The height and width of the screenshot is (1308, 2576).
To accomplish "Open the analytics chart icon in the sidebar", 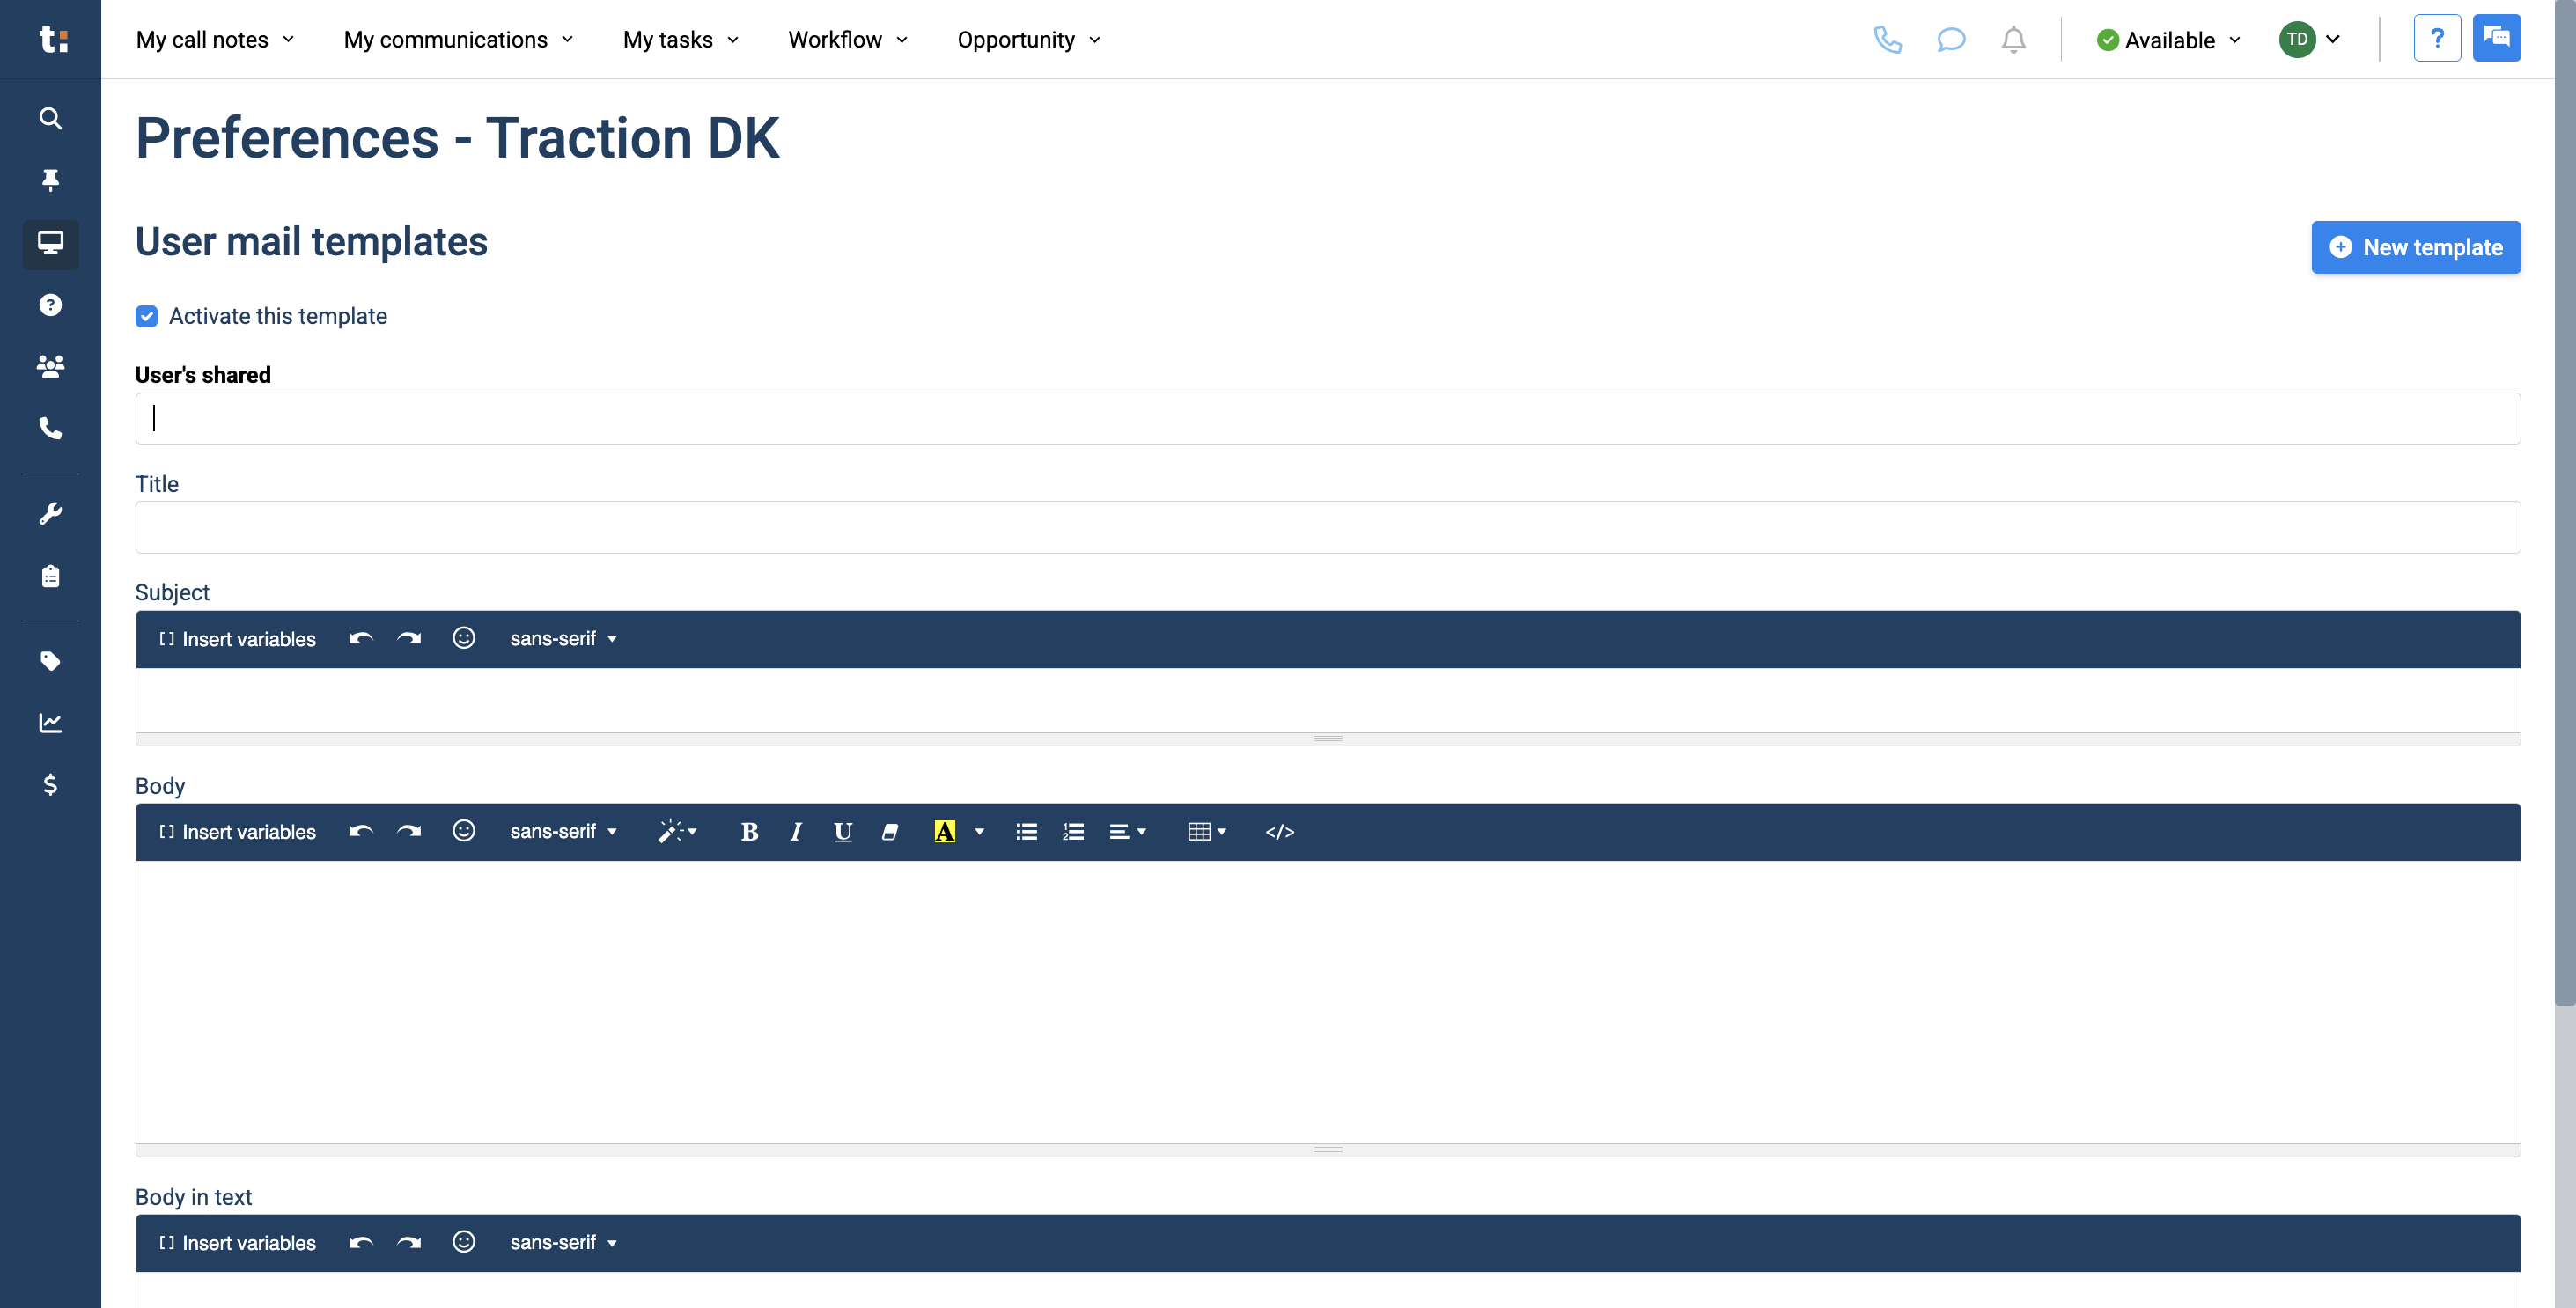I will click(x=50, y=723).
